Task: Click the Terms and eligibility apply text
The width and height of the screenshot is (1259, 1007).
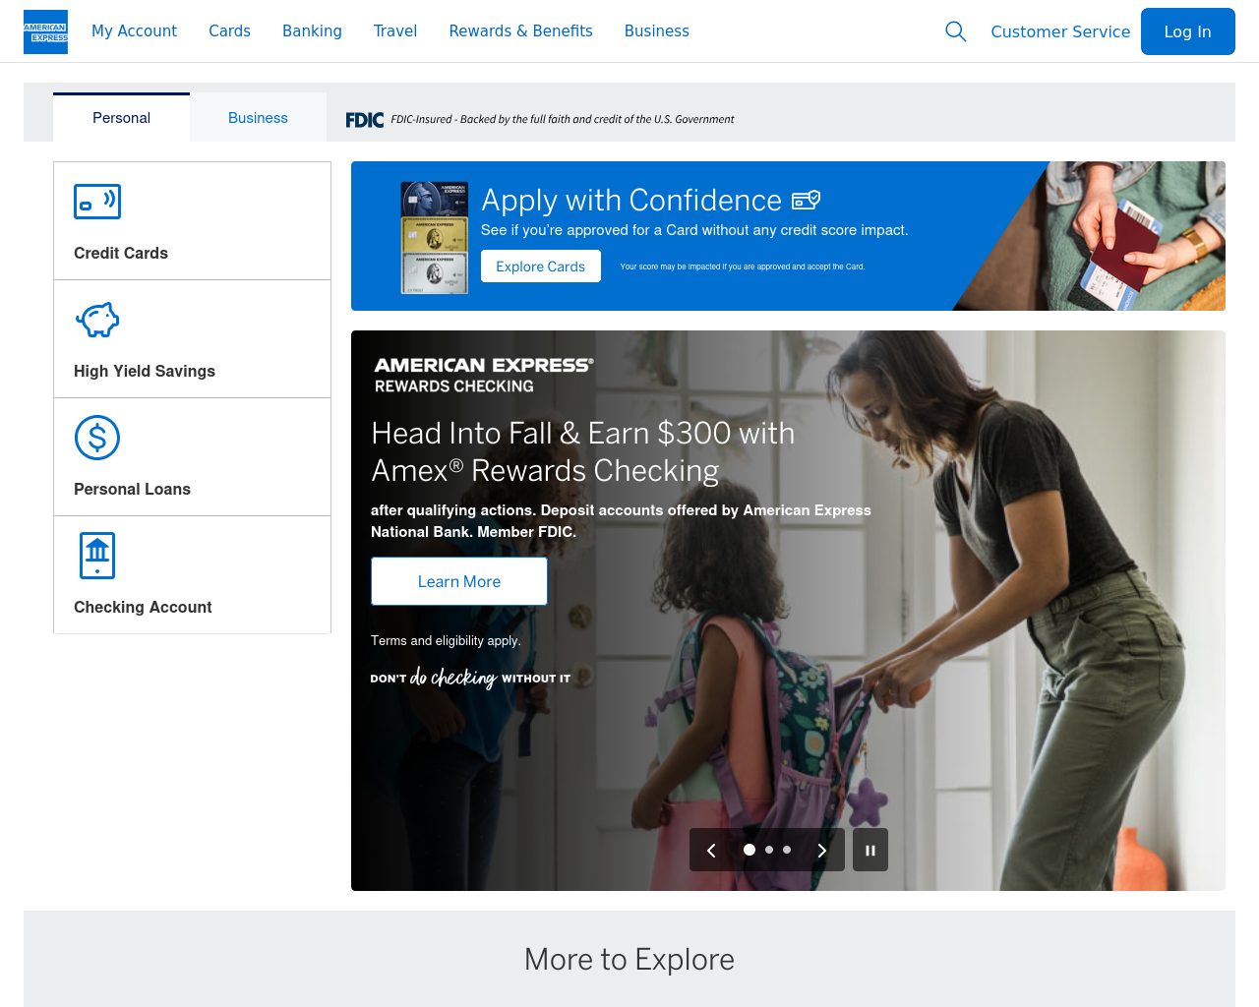Action: coord(446,640)
